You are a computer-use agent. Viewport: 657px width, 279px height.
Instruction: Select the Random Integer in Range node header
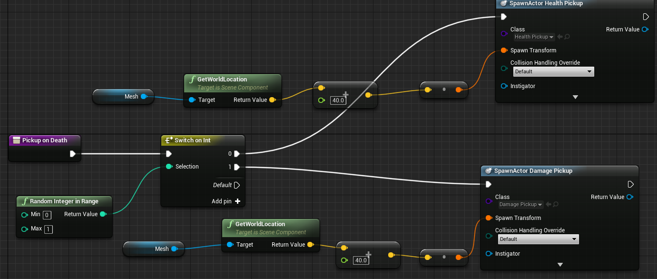[64, 201]
